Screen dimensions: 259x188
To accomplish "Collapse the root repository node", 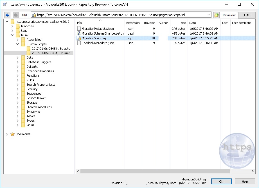I will pos(7,22).
